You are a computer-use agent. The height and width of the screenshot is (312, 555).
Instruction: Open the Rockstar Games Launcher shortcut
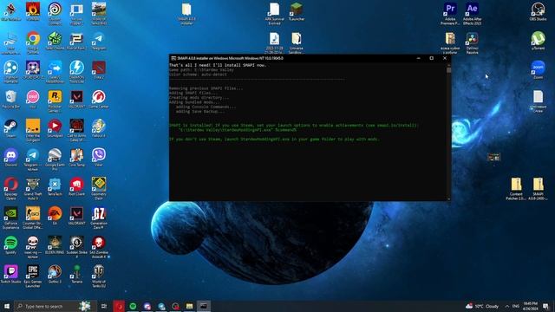click(x=55, y=101)
